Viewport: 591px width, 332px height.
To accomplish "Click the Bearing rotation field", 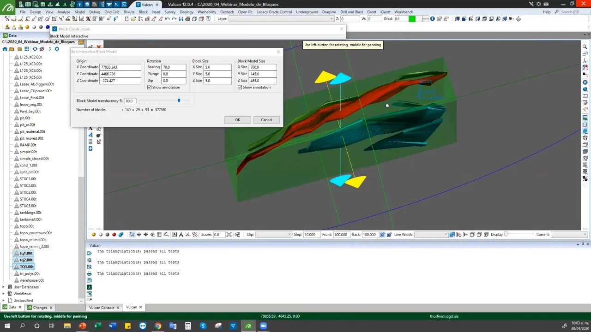I will 174,67.
